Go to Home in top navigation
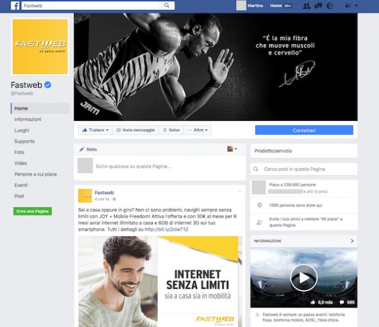Image resolution: width=379 pixels, height=327 pixels. coord(276,6)
